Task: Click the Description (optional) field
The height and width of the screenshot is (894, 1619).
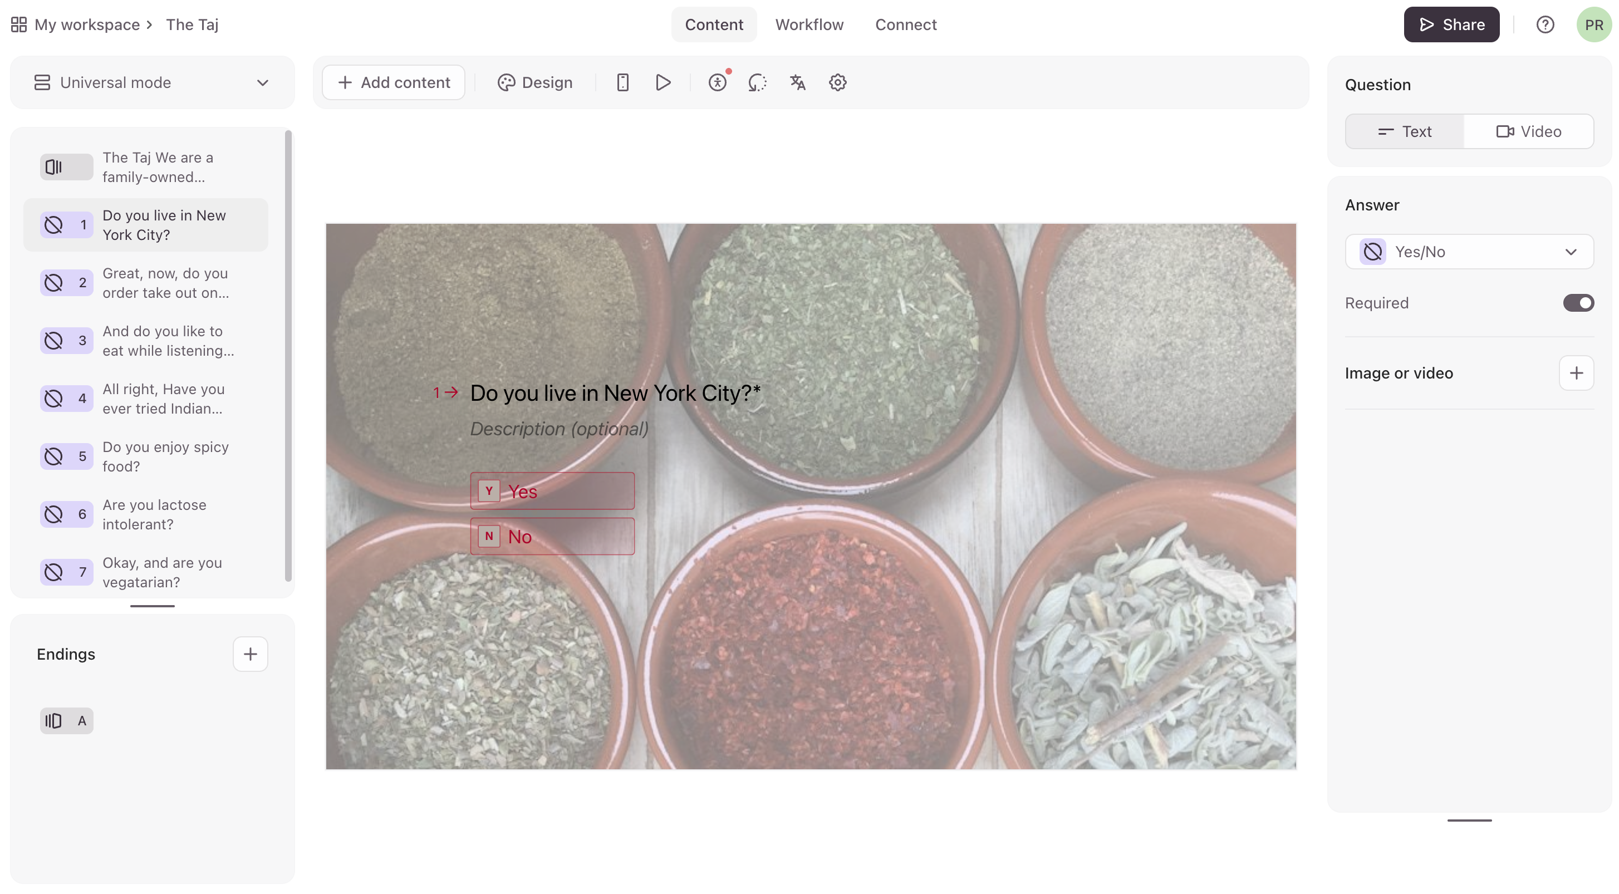Action: pos(559,429)
